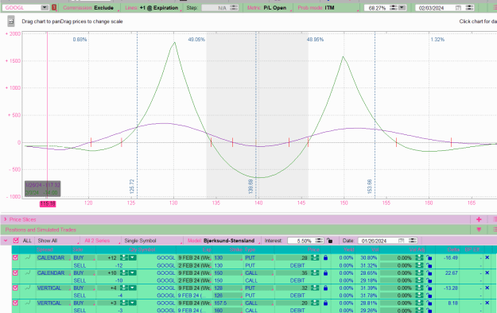Uncheck the ALL positions checkbox
Viewport: 497px width, 313px height.
click(x=16, y=241)
